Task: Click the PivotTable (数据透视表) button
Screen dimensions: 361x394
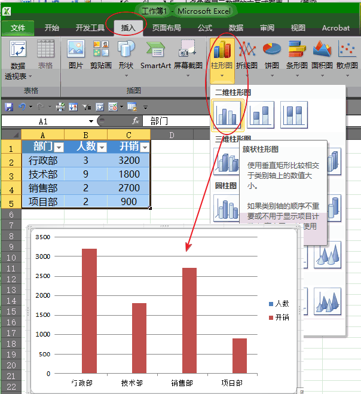Action: point(18,60)
